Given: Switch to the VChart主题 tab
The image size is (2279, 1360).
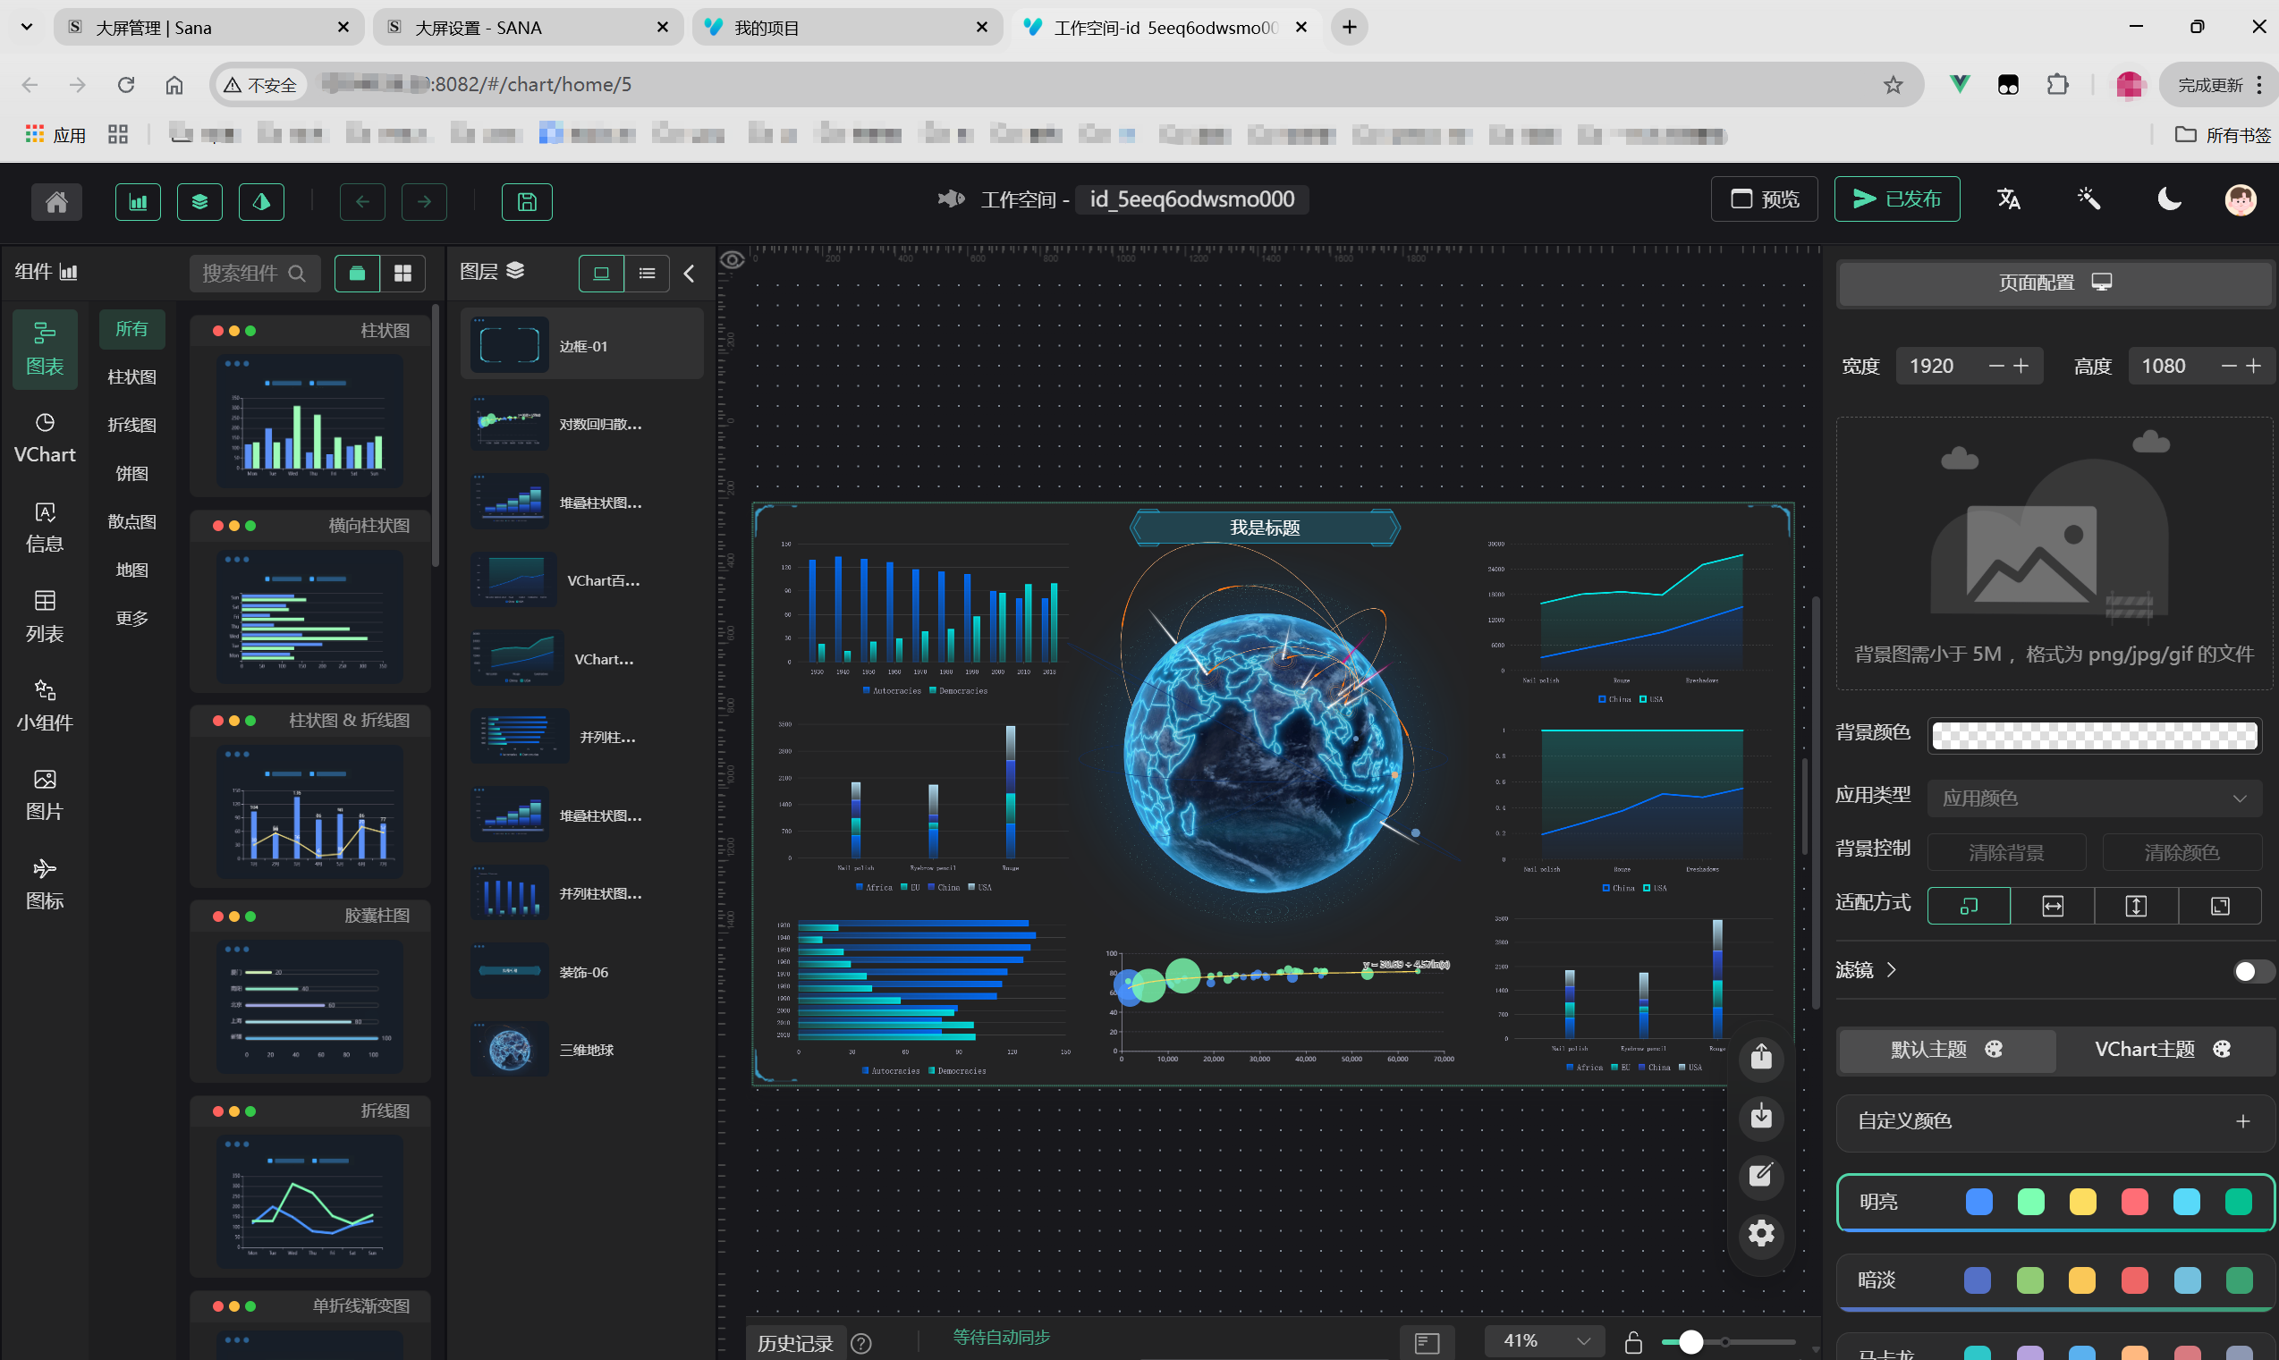Looking at the screenshot, I should tap(2162, 1049).
